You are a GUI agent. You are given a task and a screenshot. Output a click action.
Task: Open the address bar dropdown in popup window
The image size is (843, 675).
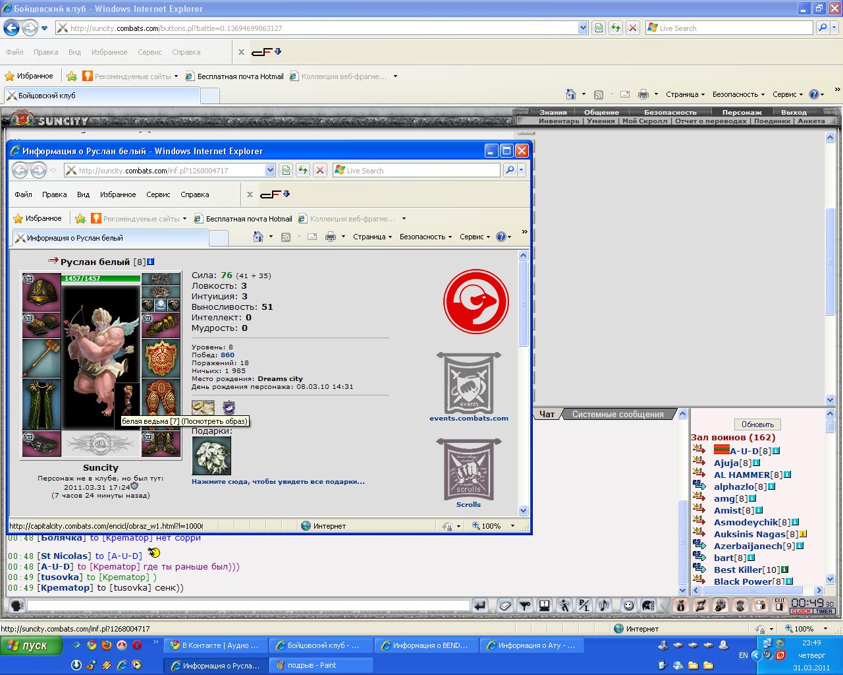270,170
